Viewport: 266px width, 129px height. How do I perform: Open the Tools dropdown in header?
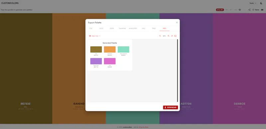(x=253, y=3)
